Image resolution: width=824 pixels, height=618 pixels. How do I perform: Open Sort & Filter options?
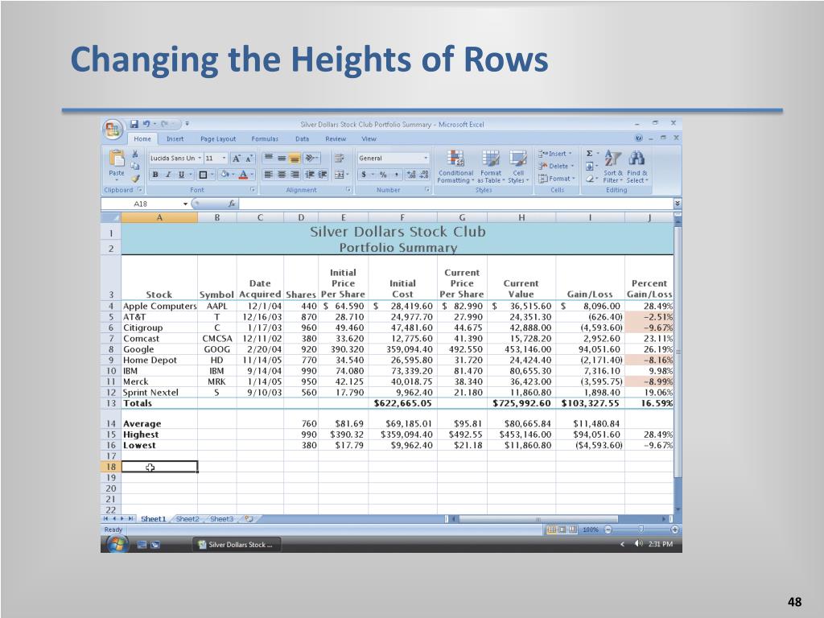click(612, 167)
